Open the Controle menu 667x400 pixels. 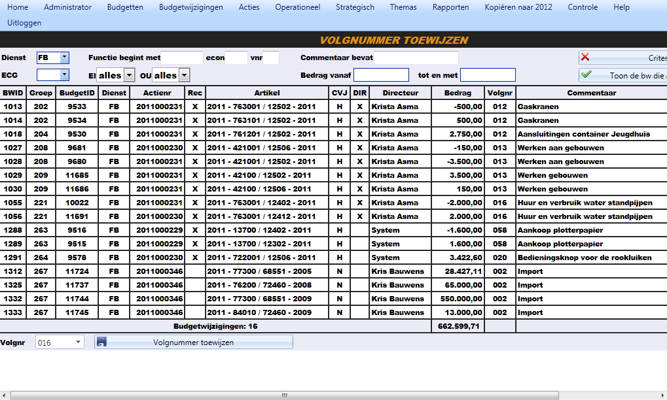[583, 7]
